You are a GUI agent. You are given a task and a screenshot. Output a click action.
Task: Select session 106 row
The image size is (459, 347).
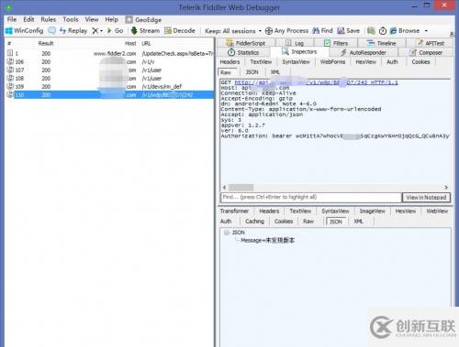point(110,61)
